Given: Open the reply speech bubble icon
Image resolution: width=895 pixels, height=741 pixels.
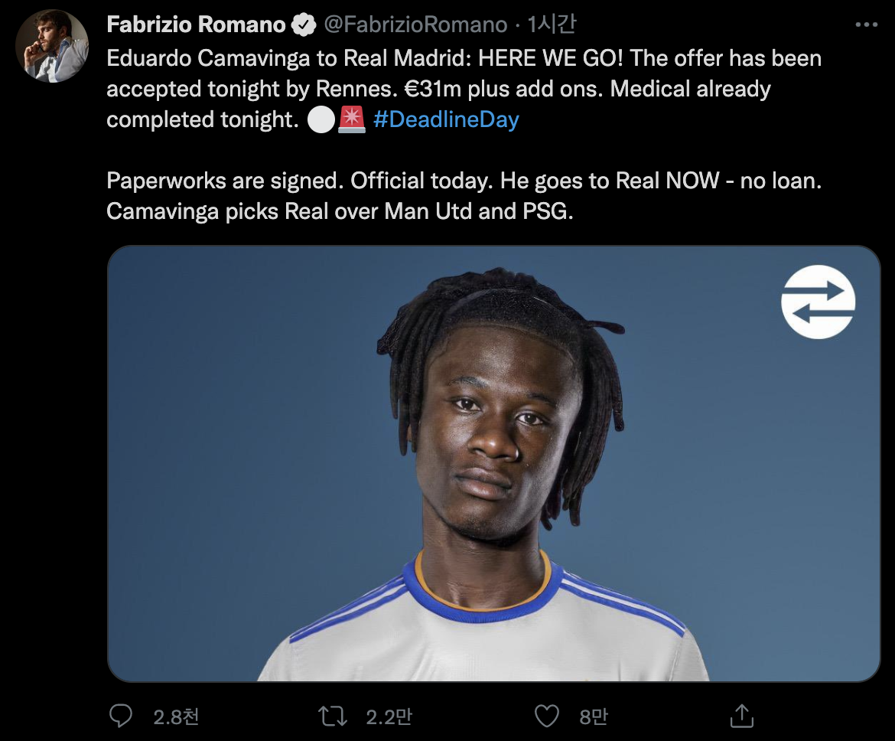Looking at the screenshot, I should pyautogui.click(x=120, y=716).
